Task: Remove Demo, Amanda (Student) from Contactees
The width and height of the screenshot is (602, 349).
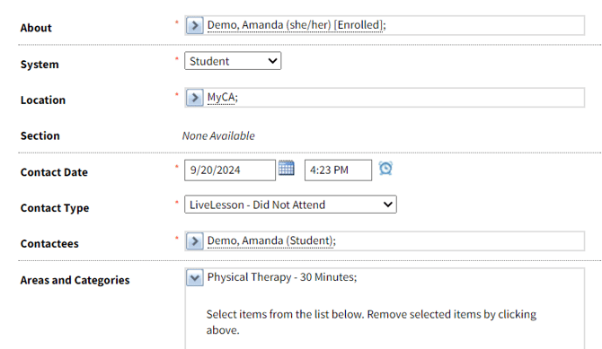Action: click(x=270, y=240)
